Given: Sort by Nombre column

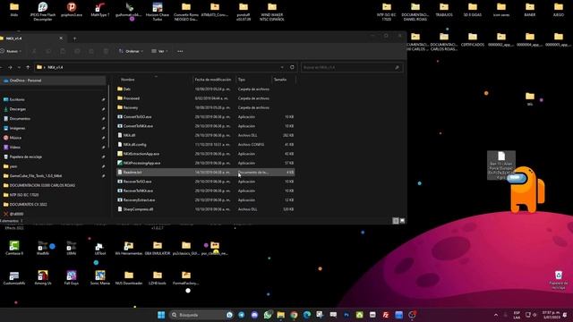Looking at the screenshot, I should [x=127, y=80].
